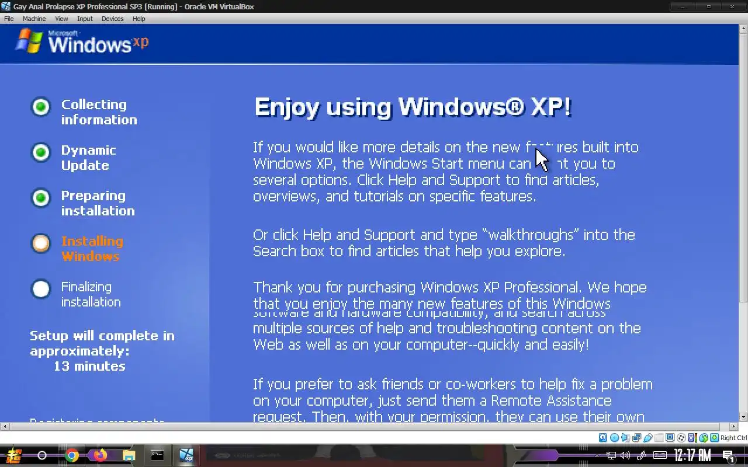The width and height of the screenshot is (748, 467).
Task: Click the Windows XP logo in setup header
Action: click(82, 41)
